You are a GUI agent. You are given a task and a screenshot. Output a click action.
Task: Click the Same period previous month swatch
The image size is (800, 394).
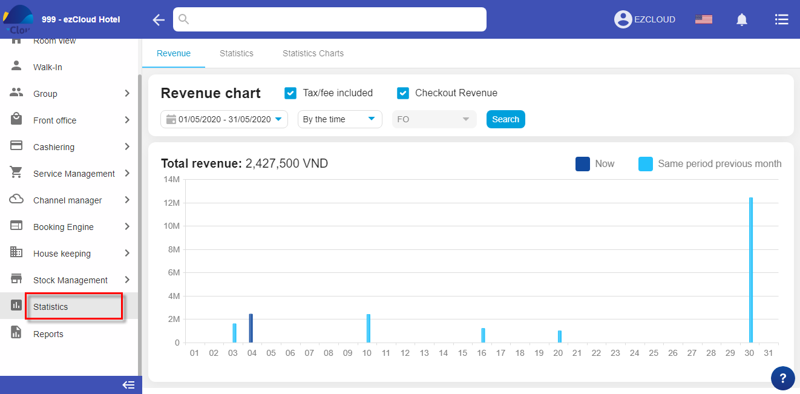[646, 164]
